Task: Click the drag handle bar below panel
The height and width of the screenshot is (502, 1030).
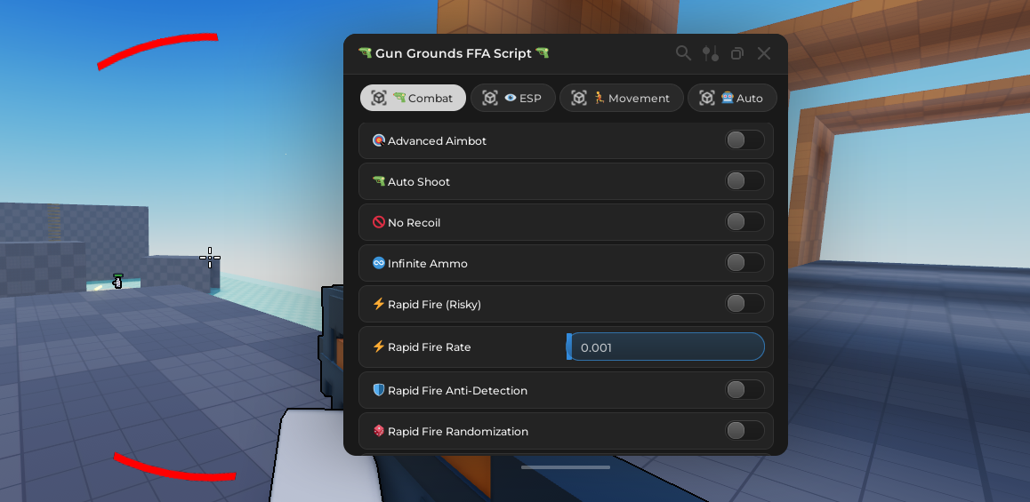Action: click(566, 466)
